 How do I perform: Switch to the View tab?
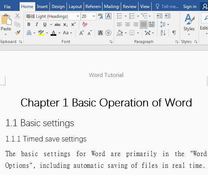(145, 7)
